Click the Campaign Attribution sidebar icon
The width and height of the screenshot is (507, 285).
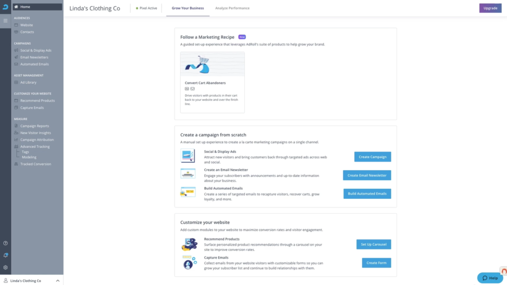pos(16,140)
